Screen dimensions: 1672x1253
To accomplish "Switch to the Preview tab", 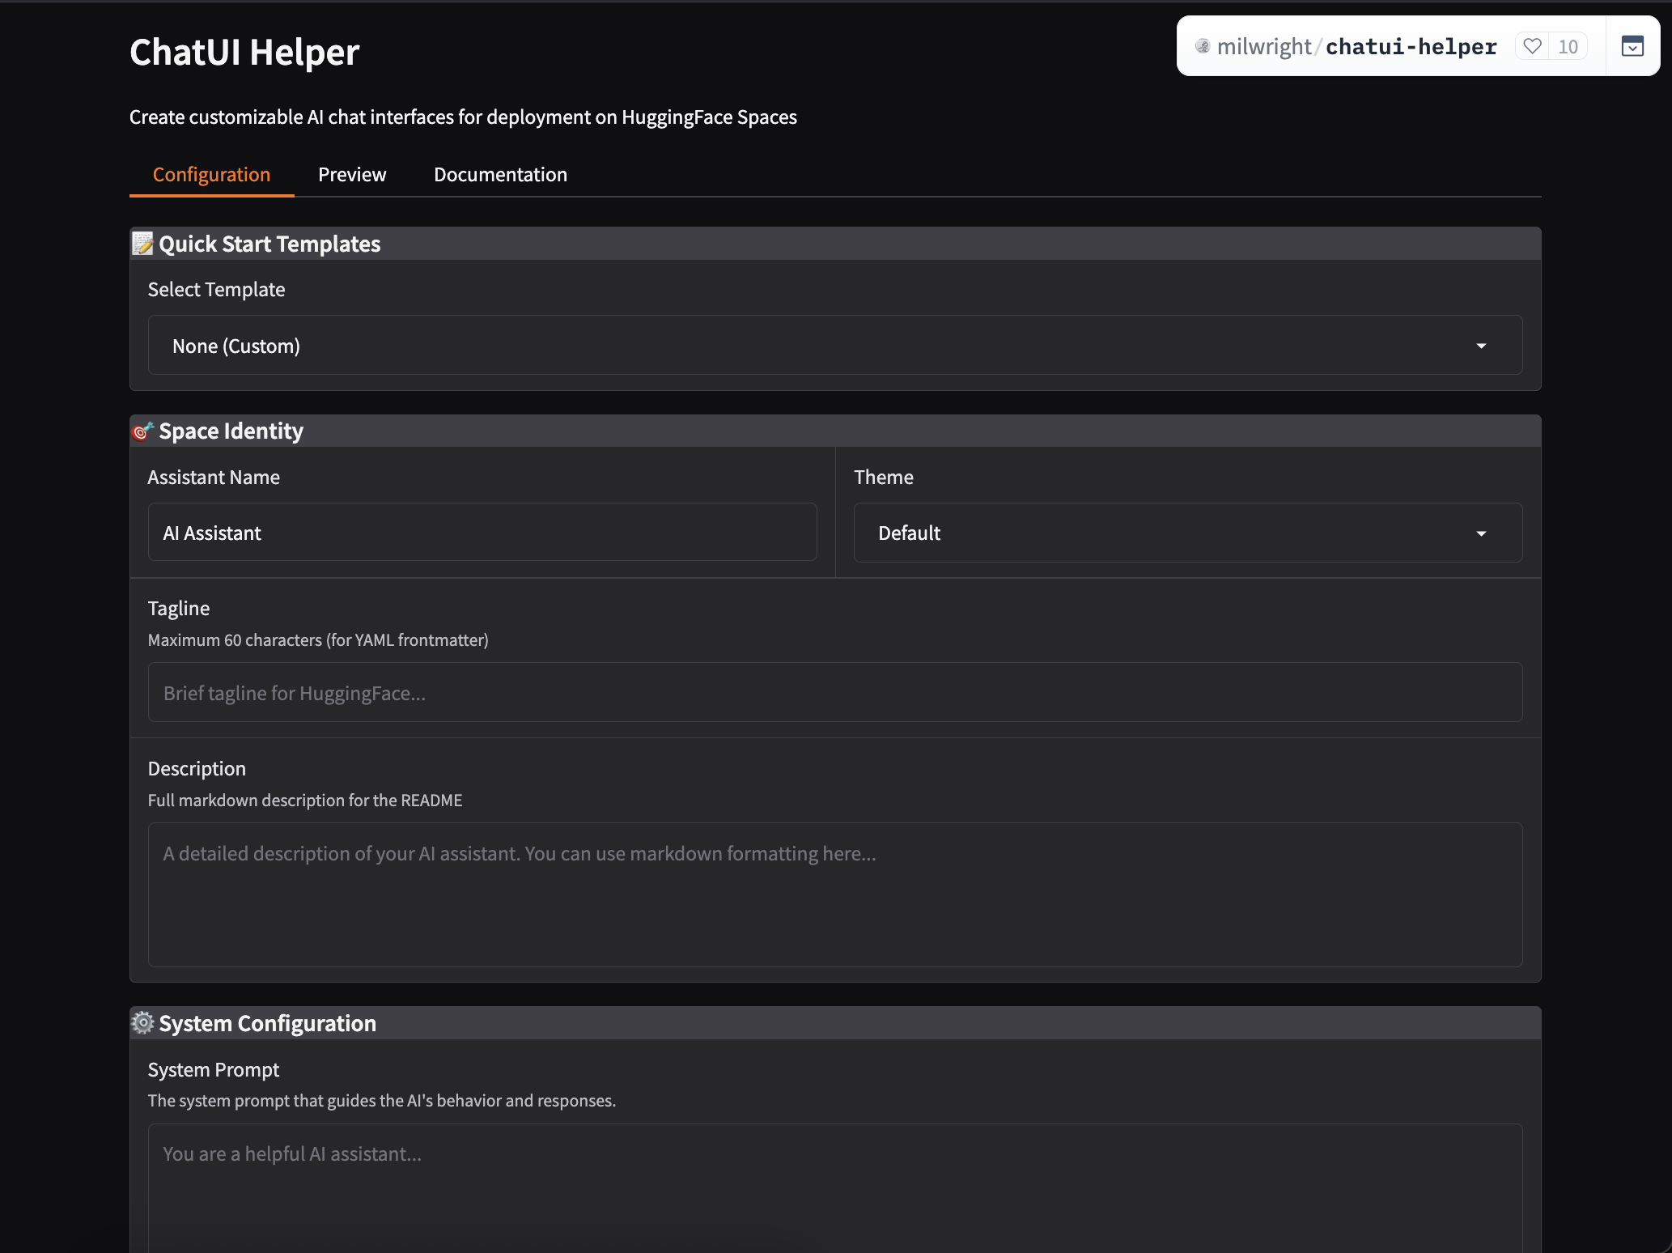I will (352, 174).
